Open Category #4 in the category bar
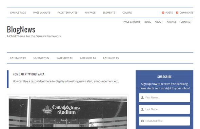 tap(88, 58)
